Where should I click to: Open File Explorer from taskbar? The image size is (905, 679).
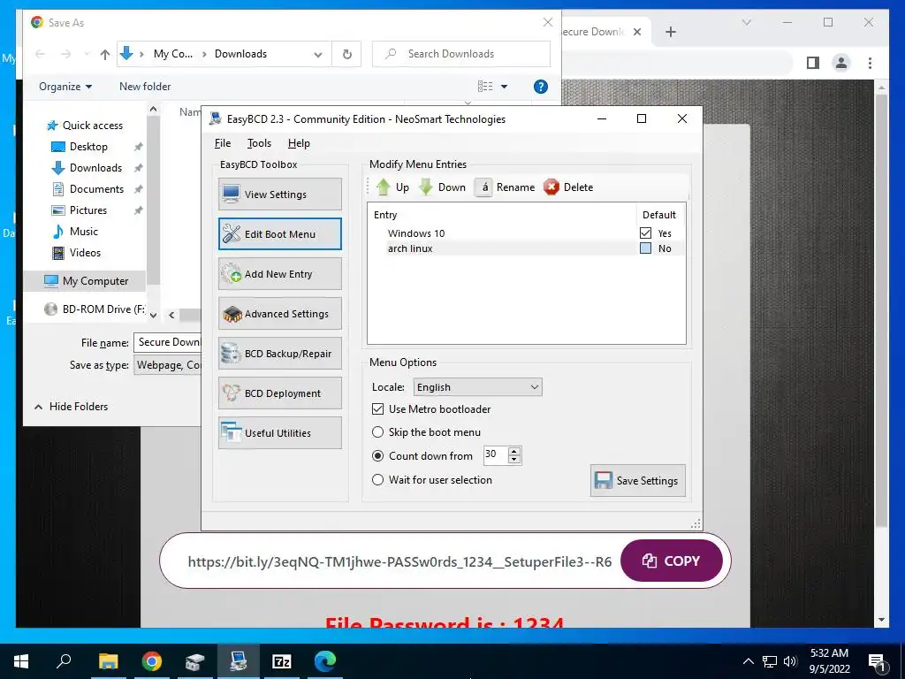click(x=108, y=661)
